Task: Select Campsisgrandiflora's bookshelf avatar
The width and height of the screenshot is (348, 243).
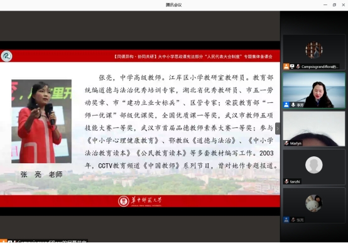Action: coord(314,50)
